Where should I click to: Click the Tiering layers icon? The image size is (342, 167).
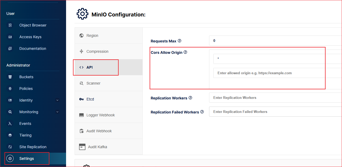coord(10,135)
